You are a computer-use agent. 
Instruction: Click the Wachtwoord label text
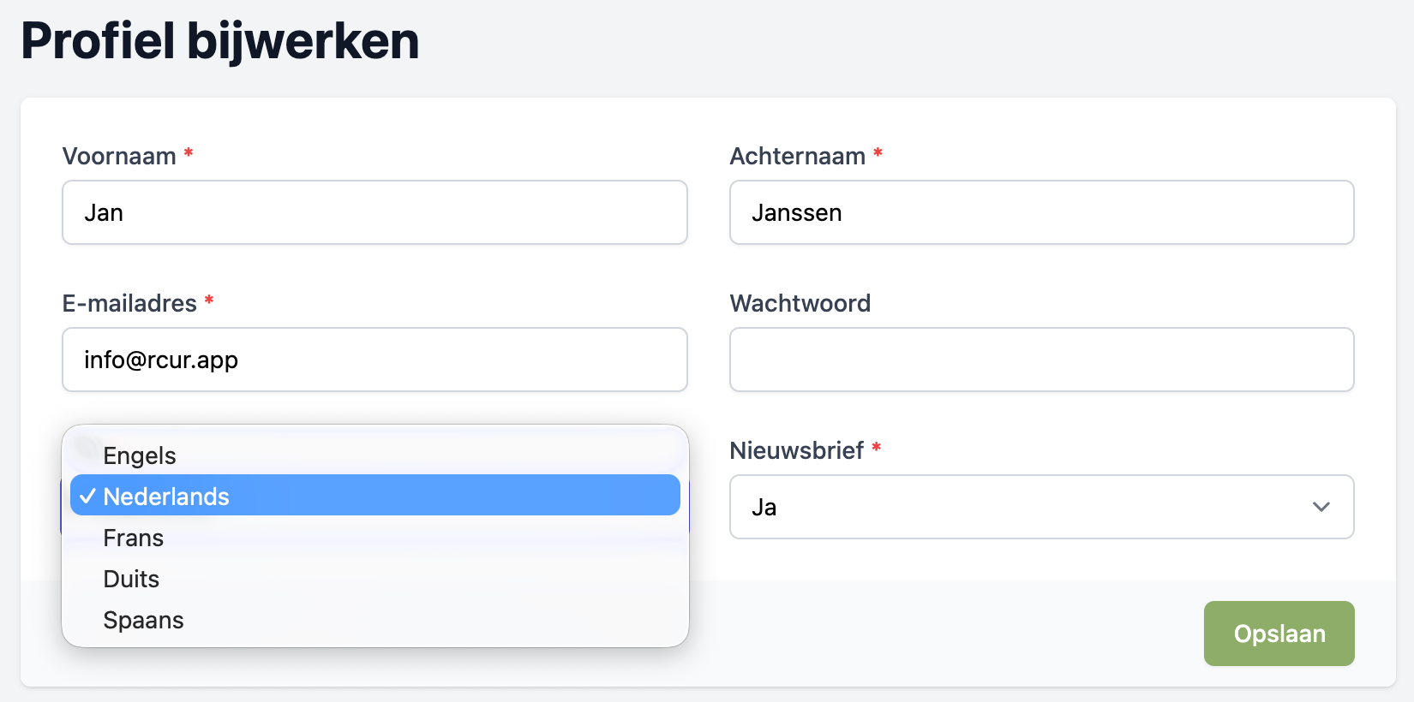click(x=800, y=303)
